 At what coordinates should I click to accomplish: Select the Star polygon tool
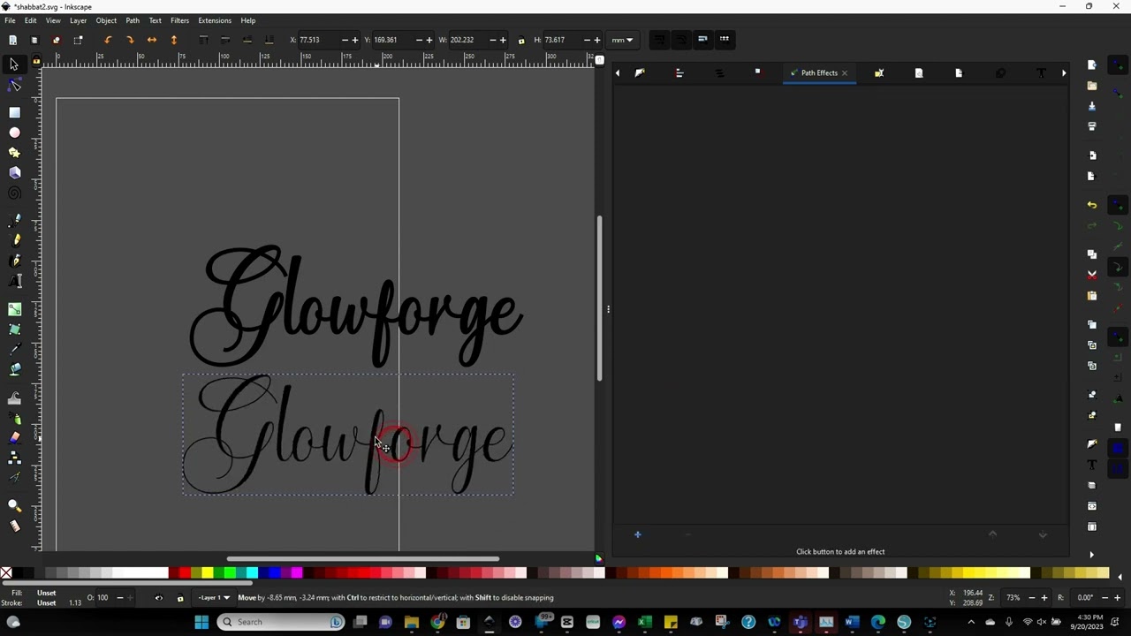coord(14,153)
